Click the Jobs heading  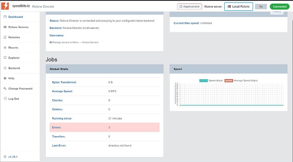[51, 60]
